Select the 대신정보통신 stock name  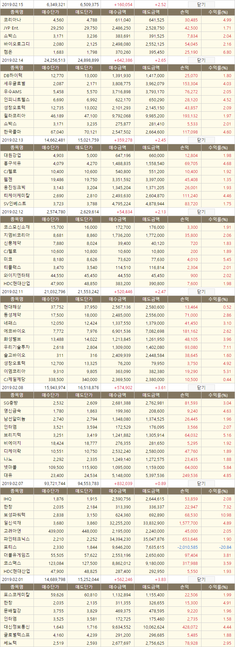click(17, 627)
